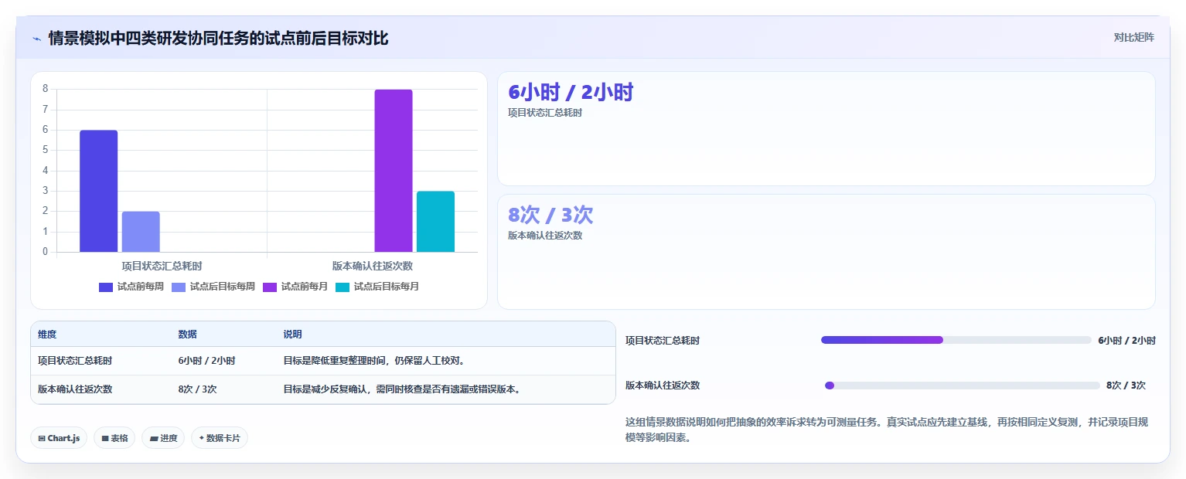
Task: Click the 版本确认往返次数 progress bar
Action: pos(963,386)
